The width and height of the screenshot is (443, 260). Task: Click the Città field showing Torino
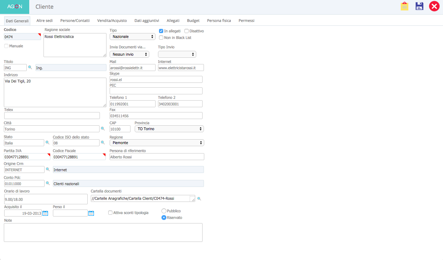click(x=52, y=129)
